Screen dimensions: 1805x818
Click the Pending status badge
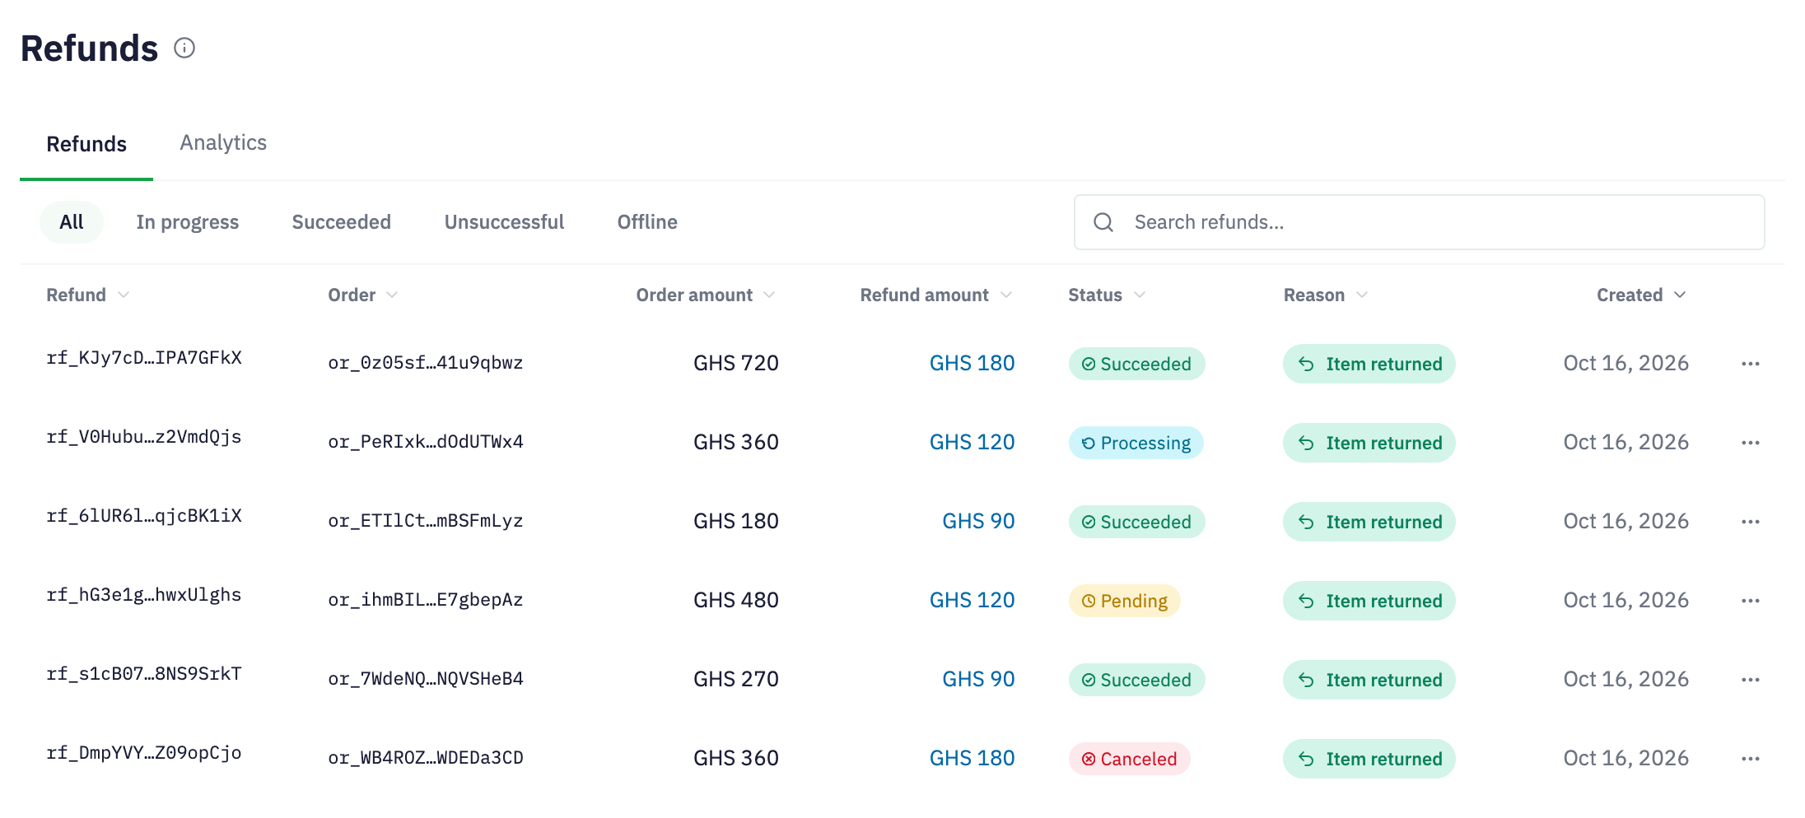[x=1125, y=601]
